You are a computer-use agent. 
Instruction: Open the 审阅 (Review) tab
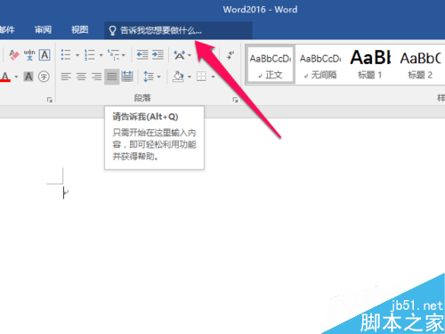click(44, 29)
